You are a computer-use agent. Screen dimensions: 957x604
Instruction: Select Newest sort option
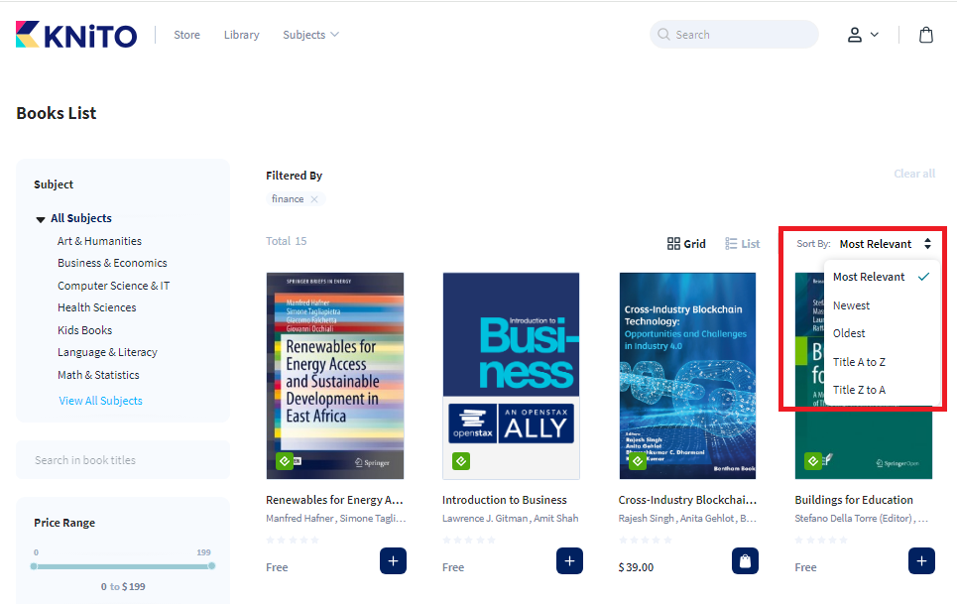tap(851, 305)
